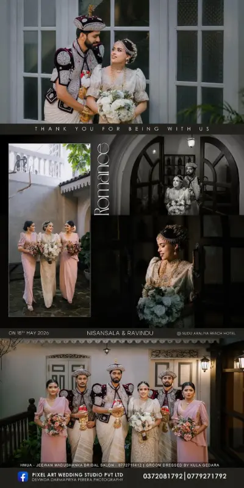Click the '@ SUDU ARALIYA REACH HOTEL' text
This screenshot has height=488, width=244.
click(206, 333)
